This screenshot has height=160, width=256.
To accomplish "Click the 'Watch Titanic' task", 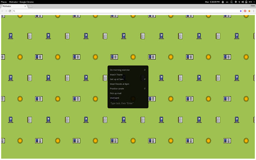I will (x=116, y=75).
